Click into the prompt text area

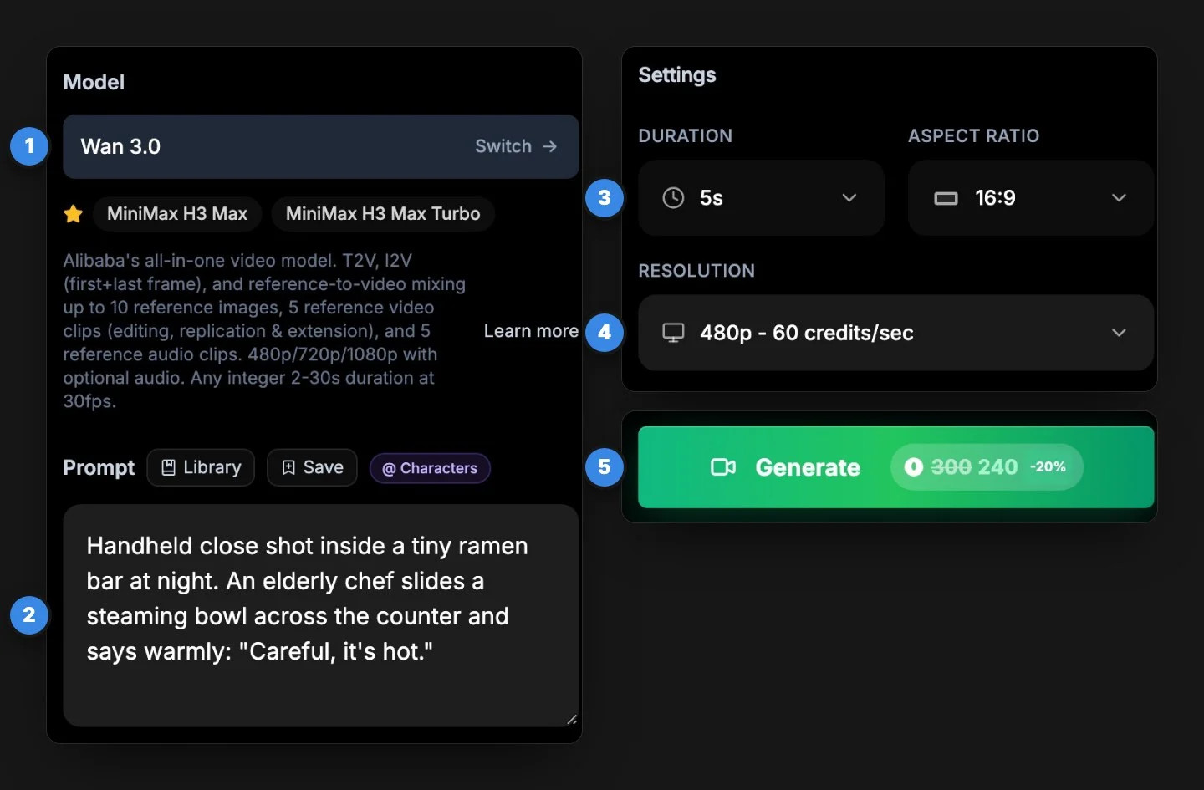point(321,615)
